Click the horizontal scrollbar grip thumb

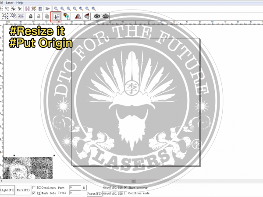134,181
